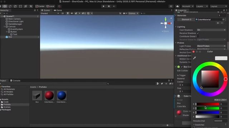
Task: Select the Rect transform tool
Action: (20, 6)
